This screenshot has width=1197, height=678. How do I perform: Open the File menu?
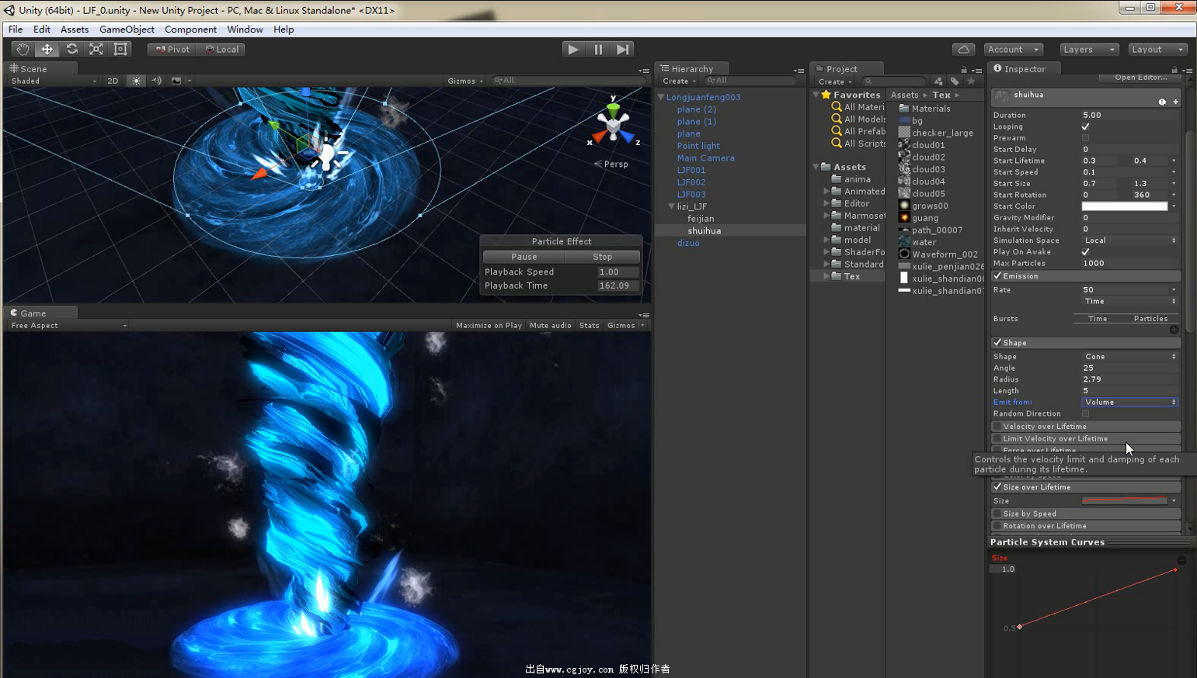pos(16,29)
